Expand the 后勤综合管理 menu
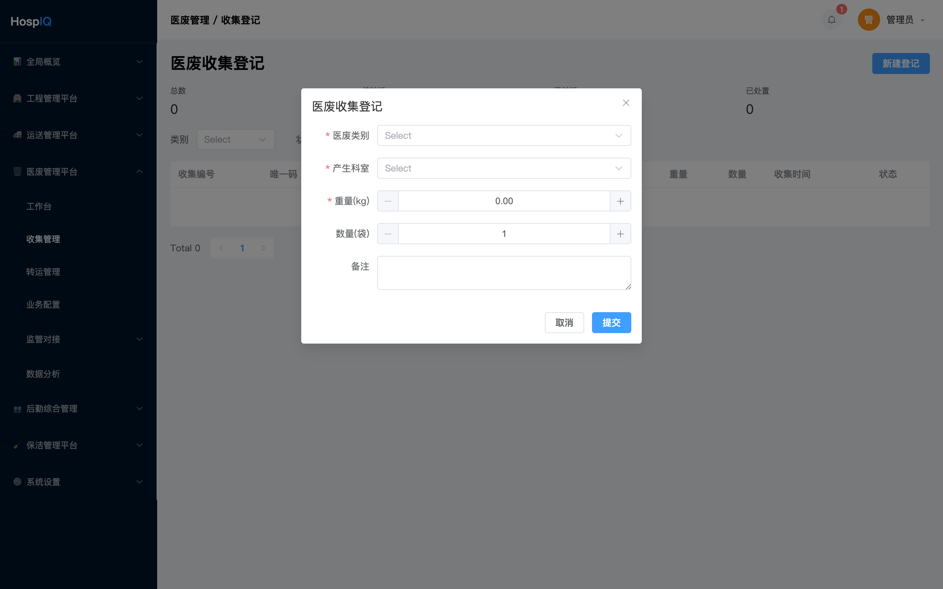This screenshot has height=589, width=943. tap(78, 408)
